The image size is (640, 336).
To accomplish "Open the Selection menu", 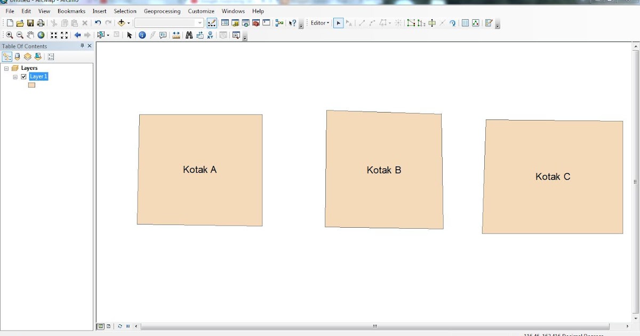I will point(125,11).
